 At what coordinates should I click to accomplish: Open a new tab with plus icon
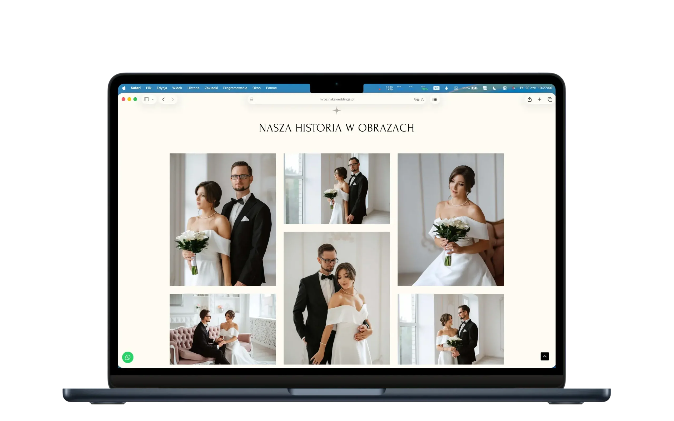coord(539,99)
